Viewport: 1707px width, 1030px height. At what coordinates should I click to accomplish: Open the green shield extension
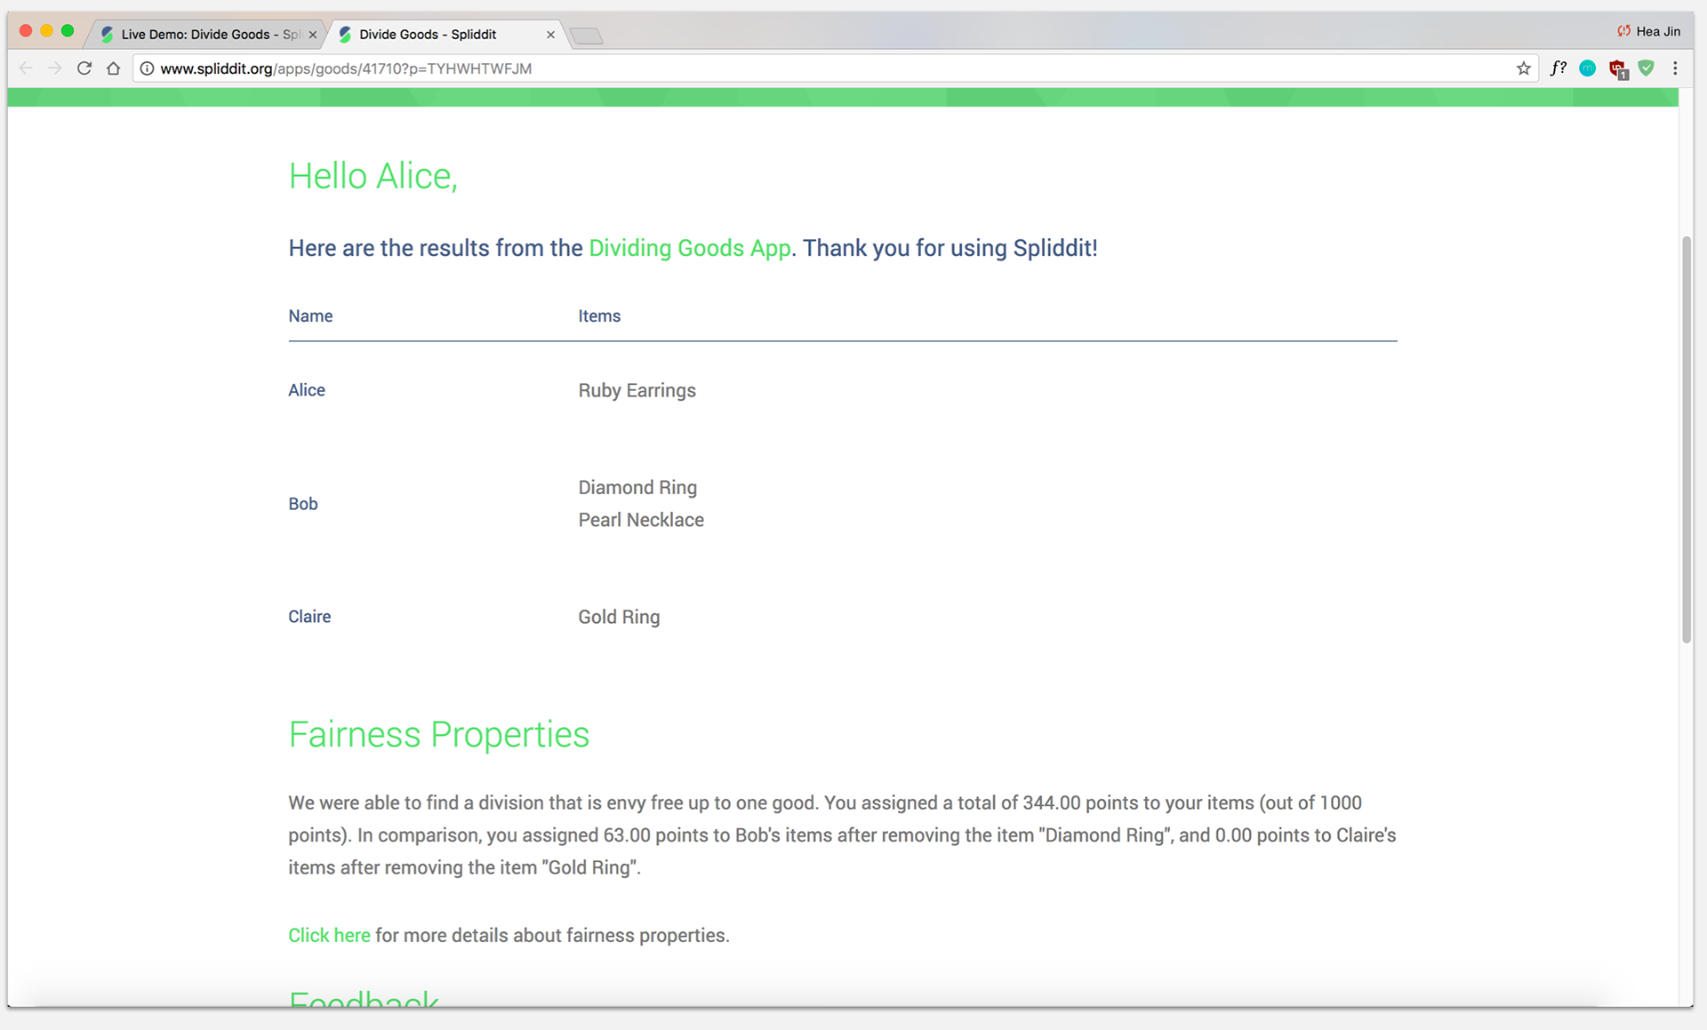(1647, 68)
